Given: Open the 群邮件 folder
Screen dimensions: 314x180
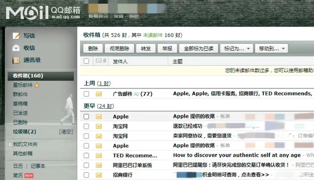Looking at the screenshot, I should (21, 94).
